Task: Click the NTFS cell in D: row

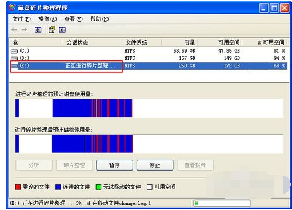Action: click(130, 58)
